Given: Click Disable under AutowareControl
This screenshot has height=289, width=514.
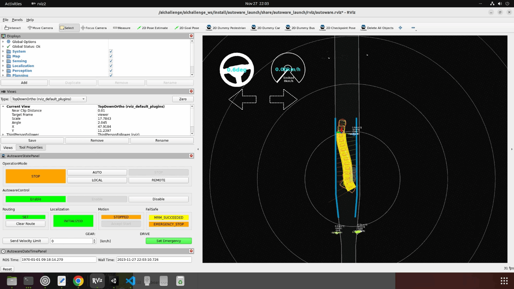Looking at the screenshot, I should pyautogui.click(x=159, y=199).
